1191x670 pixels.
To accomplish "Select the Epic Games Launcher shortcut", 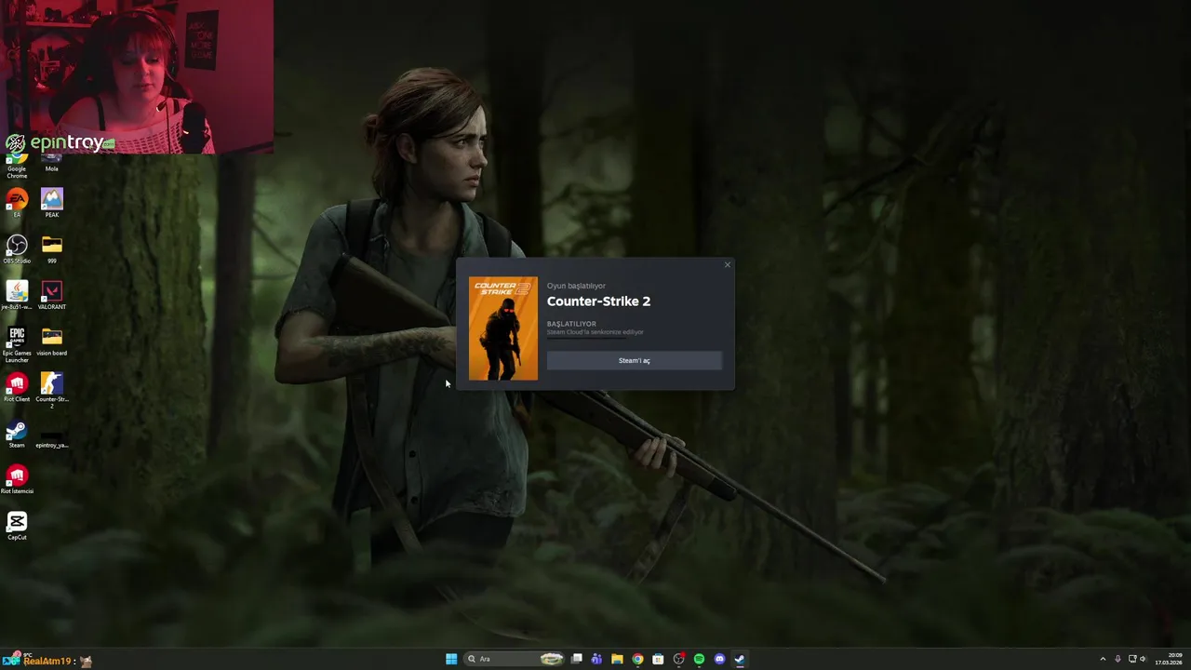I will coord(17,344).
